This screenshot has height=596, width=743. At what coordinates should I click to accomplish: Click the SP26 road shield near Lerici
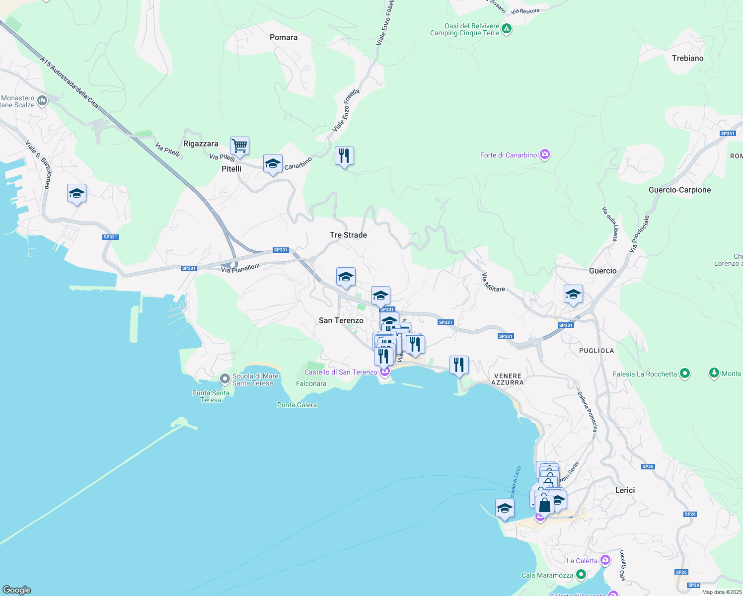(x=648, y=466)
